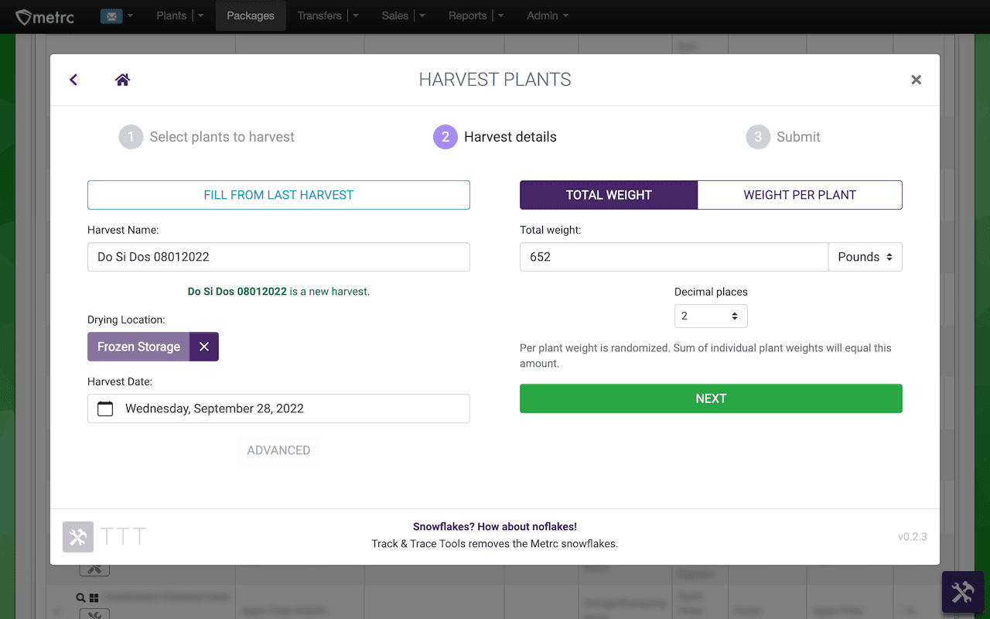The image size is (990, 619).
Task: Expand the Admin menu dropdown
Action: point(547,15)
